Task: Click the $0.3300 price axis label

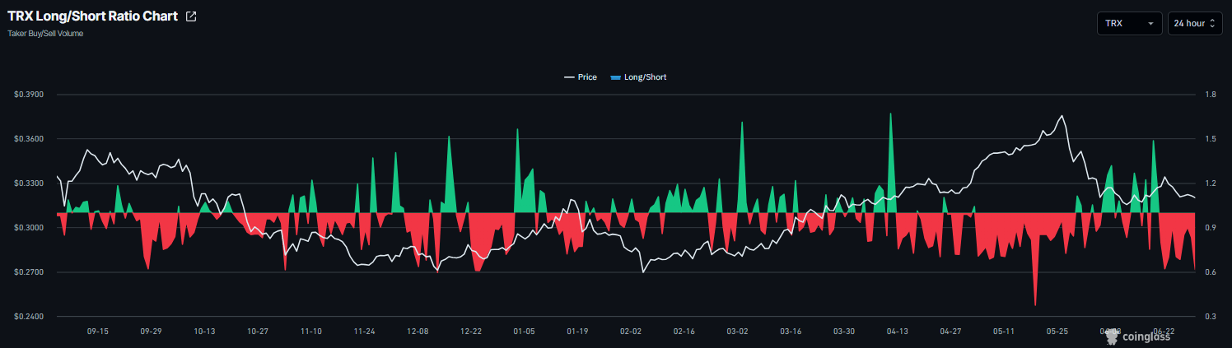Action: (x=28, y=183)
